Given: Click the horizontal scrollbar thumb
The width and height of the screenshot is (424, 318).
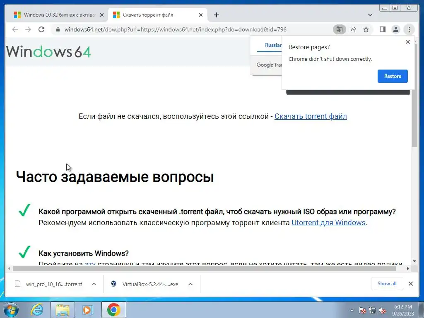Looking at the screenshot, I should [x=204, y=268].
